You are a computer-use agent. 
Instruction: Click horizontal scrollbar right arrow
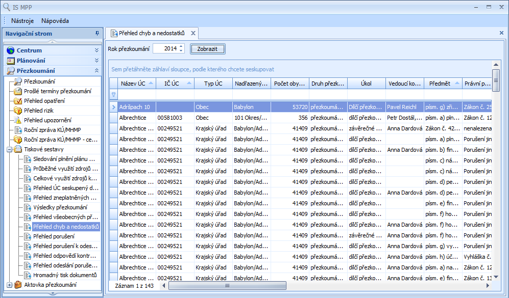488,285
